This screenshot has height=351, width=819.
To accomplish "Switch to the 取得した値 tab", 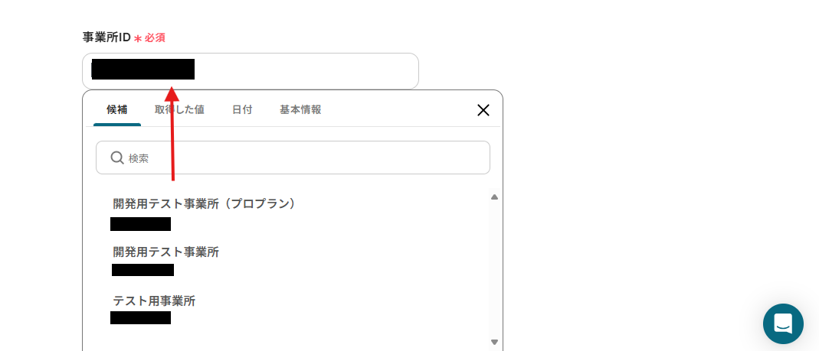I will (179, 109).
